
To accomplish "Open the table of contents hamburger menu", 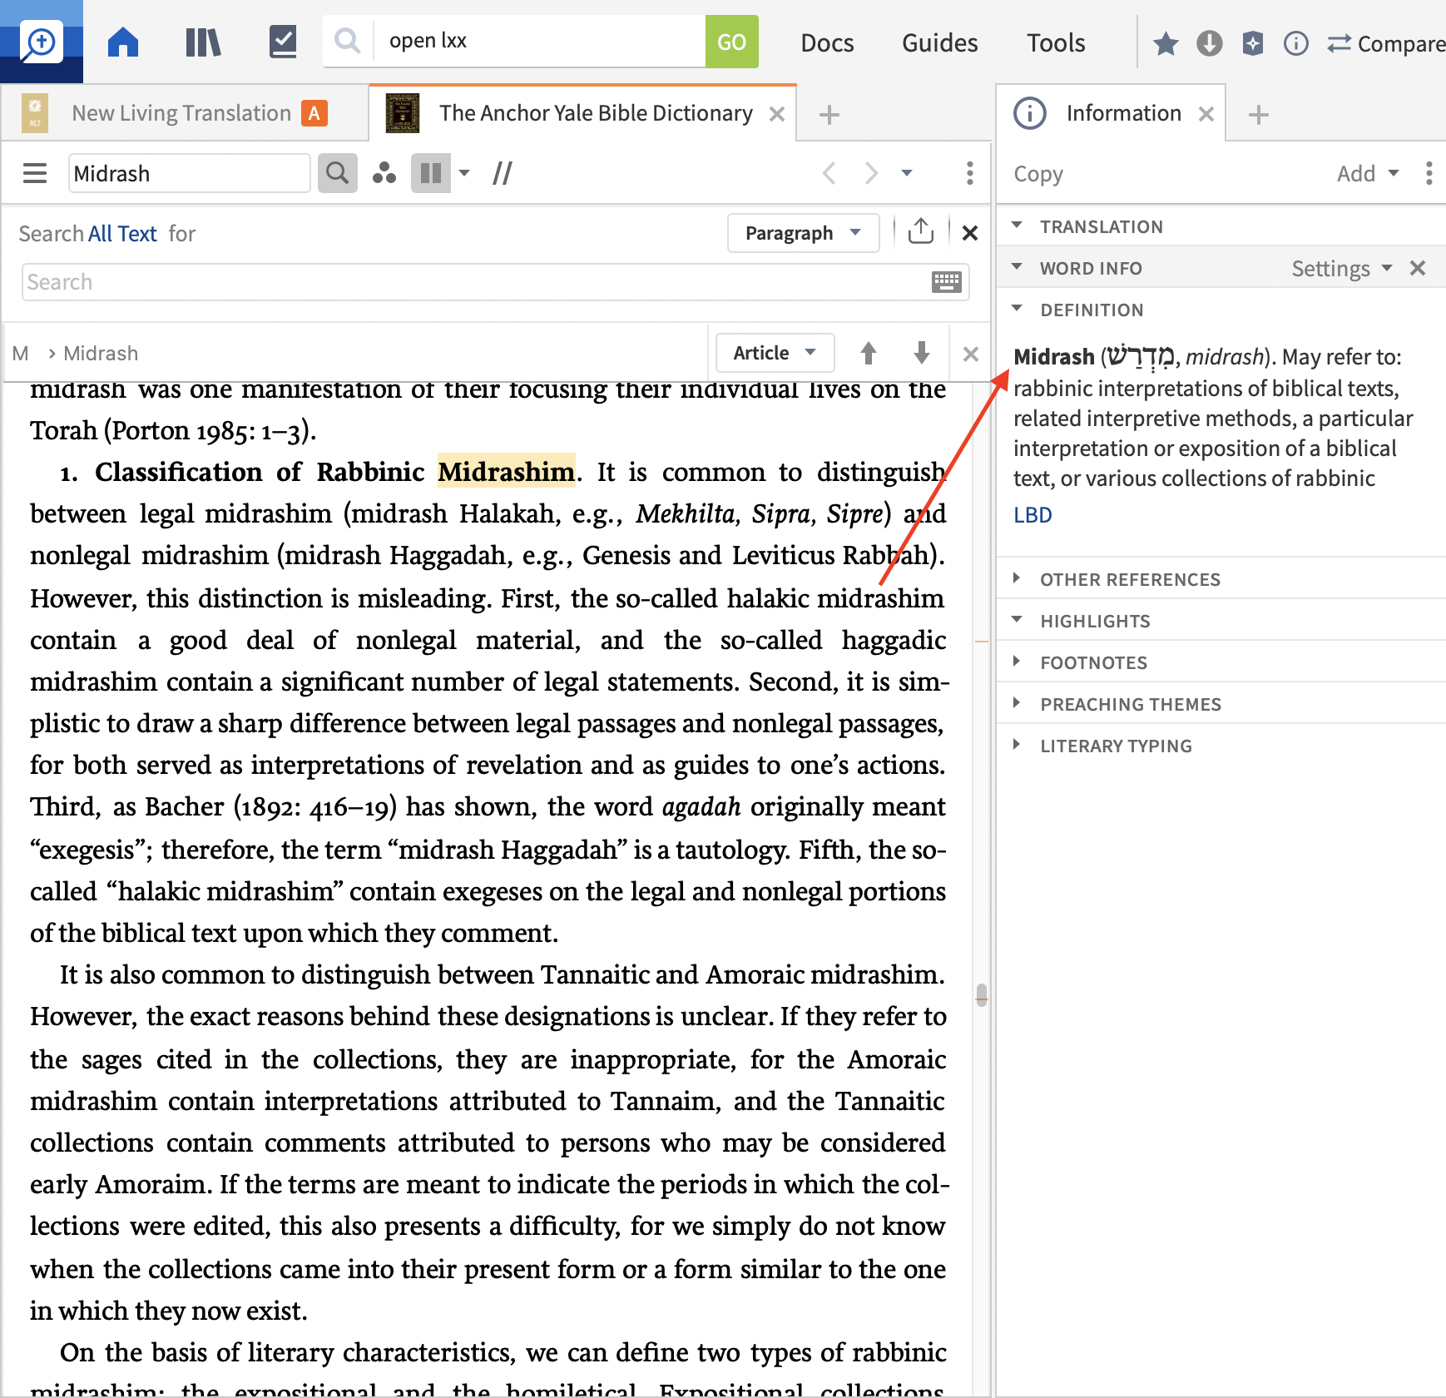I will [x=35, y=173].
